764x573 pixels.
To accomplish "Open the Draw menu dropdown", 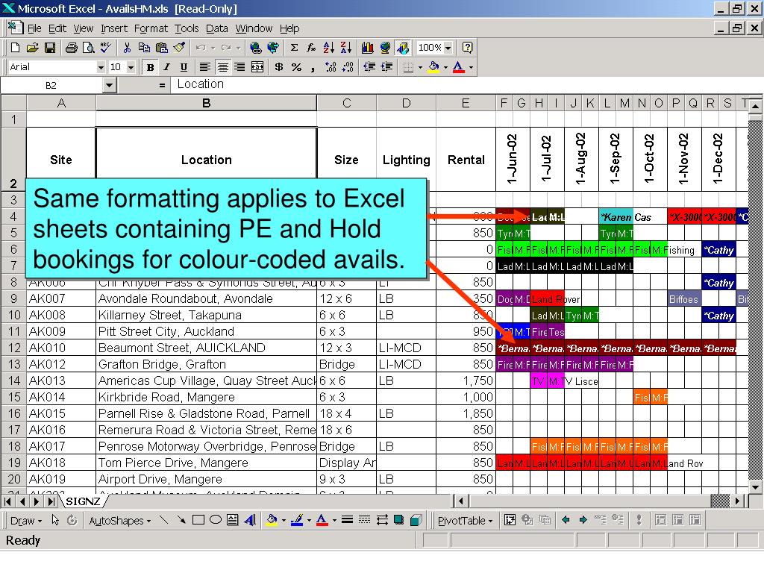I will point(26,521).
